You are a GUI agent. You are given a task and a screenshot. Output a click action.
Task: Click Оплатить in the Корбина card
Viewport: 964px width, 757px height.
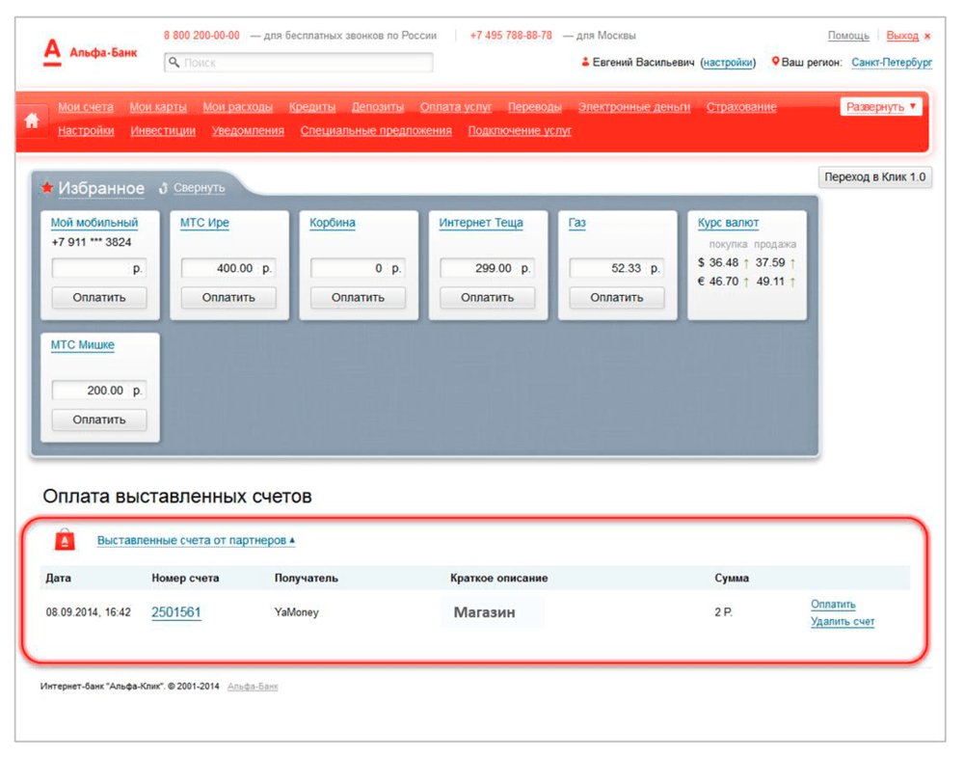click(358, 298)
